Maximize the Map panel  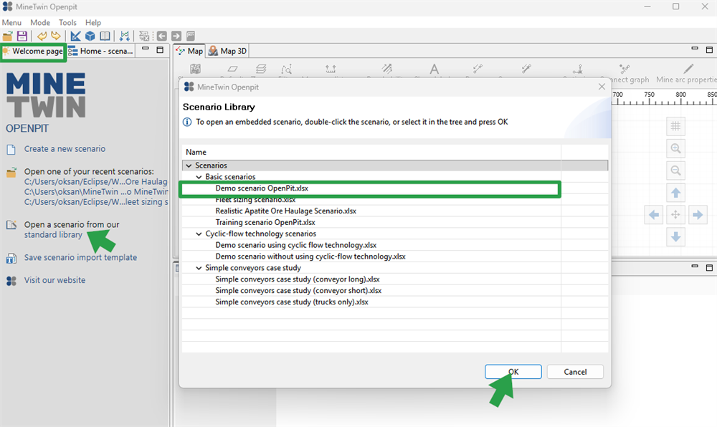click(709, 49)
